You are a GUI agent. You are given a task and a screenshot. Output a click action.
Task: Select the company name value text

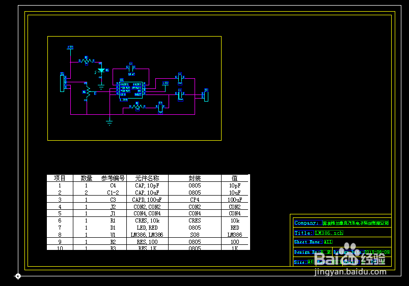click(x=356, y=223)
